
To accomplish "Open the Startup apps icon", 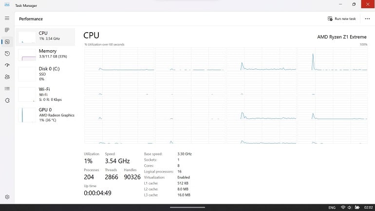I will [x=7, y=65].
